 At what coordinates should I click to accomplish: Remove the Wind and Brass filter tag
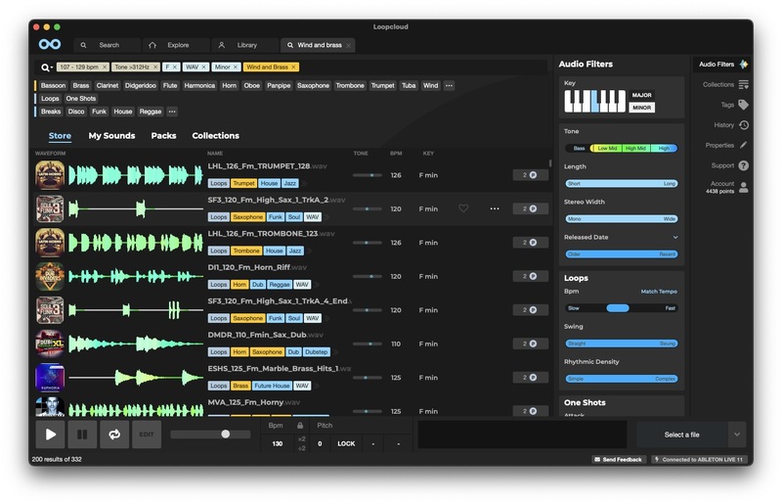293,68
